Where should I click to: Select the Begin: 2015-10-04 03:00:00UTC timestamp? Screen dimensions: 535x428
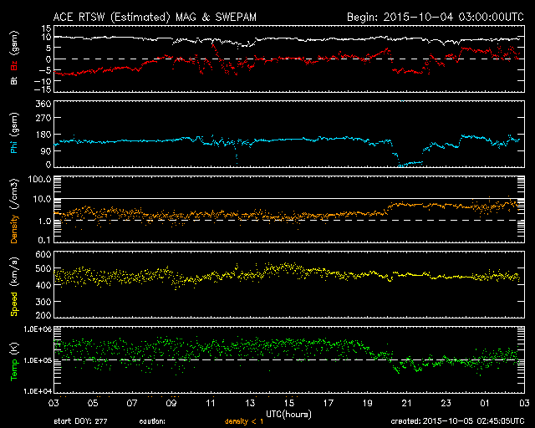click(x=435, y=17)
